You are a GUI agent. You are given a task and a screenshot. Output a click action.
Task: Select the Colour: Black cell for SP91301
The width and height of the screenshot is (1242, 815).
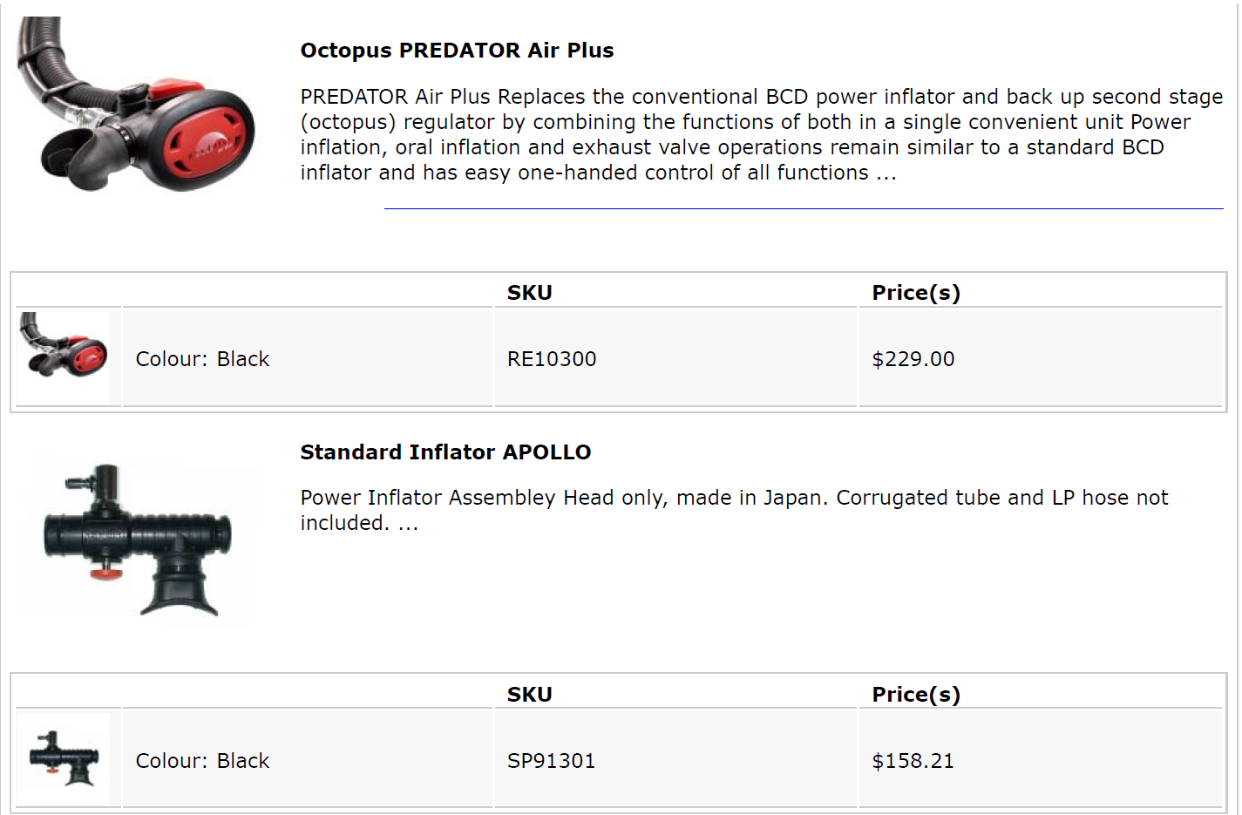click(x=308, y=760)
